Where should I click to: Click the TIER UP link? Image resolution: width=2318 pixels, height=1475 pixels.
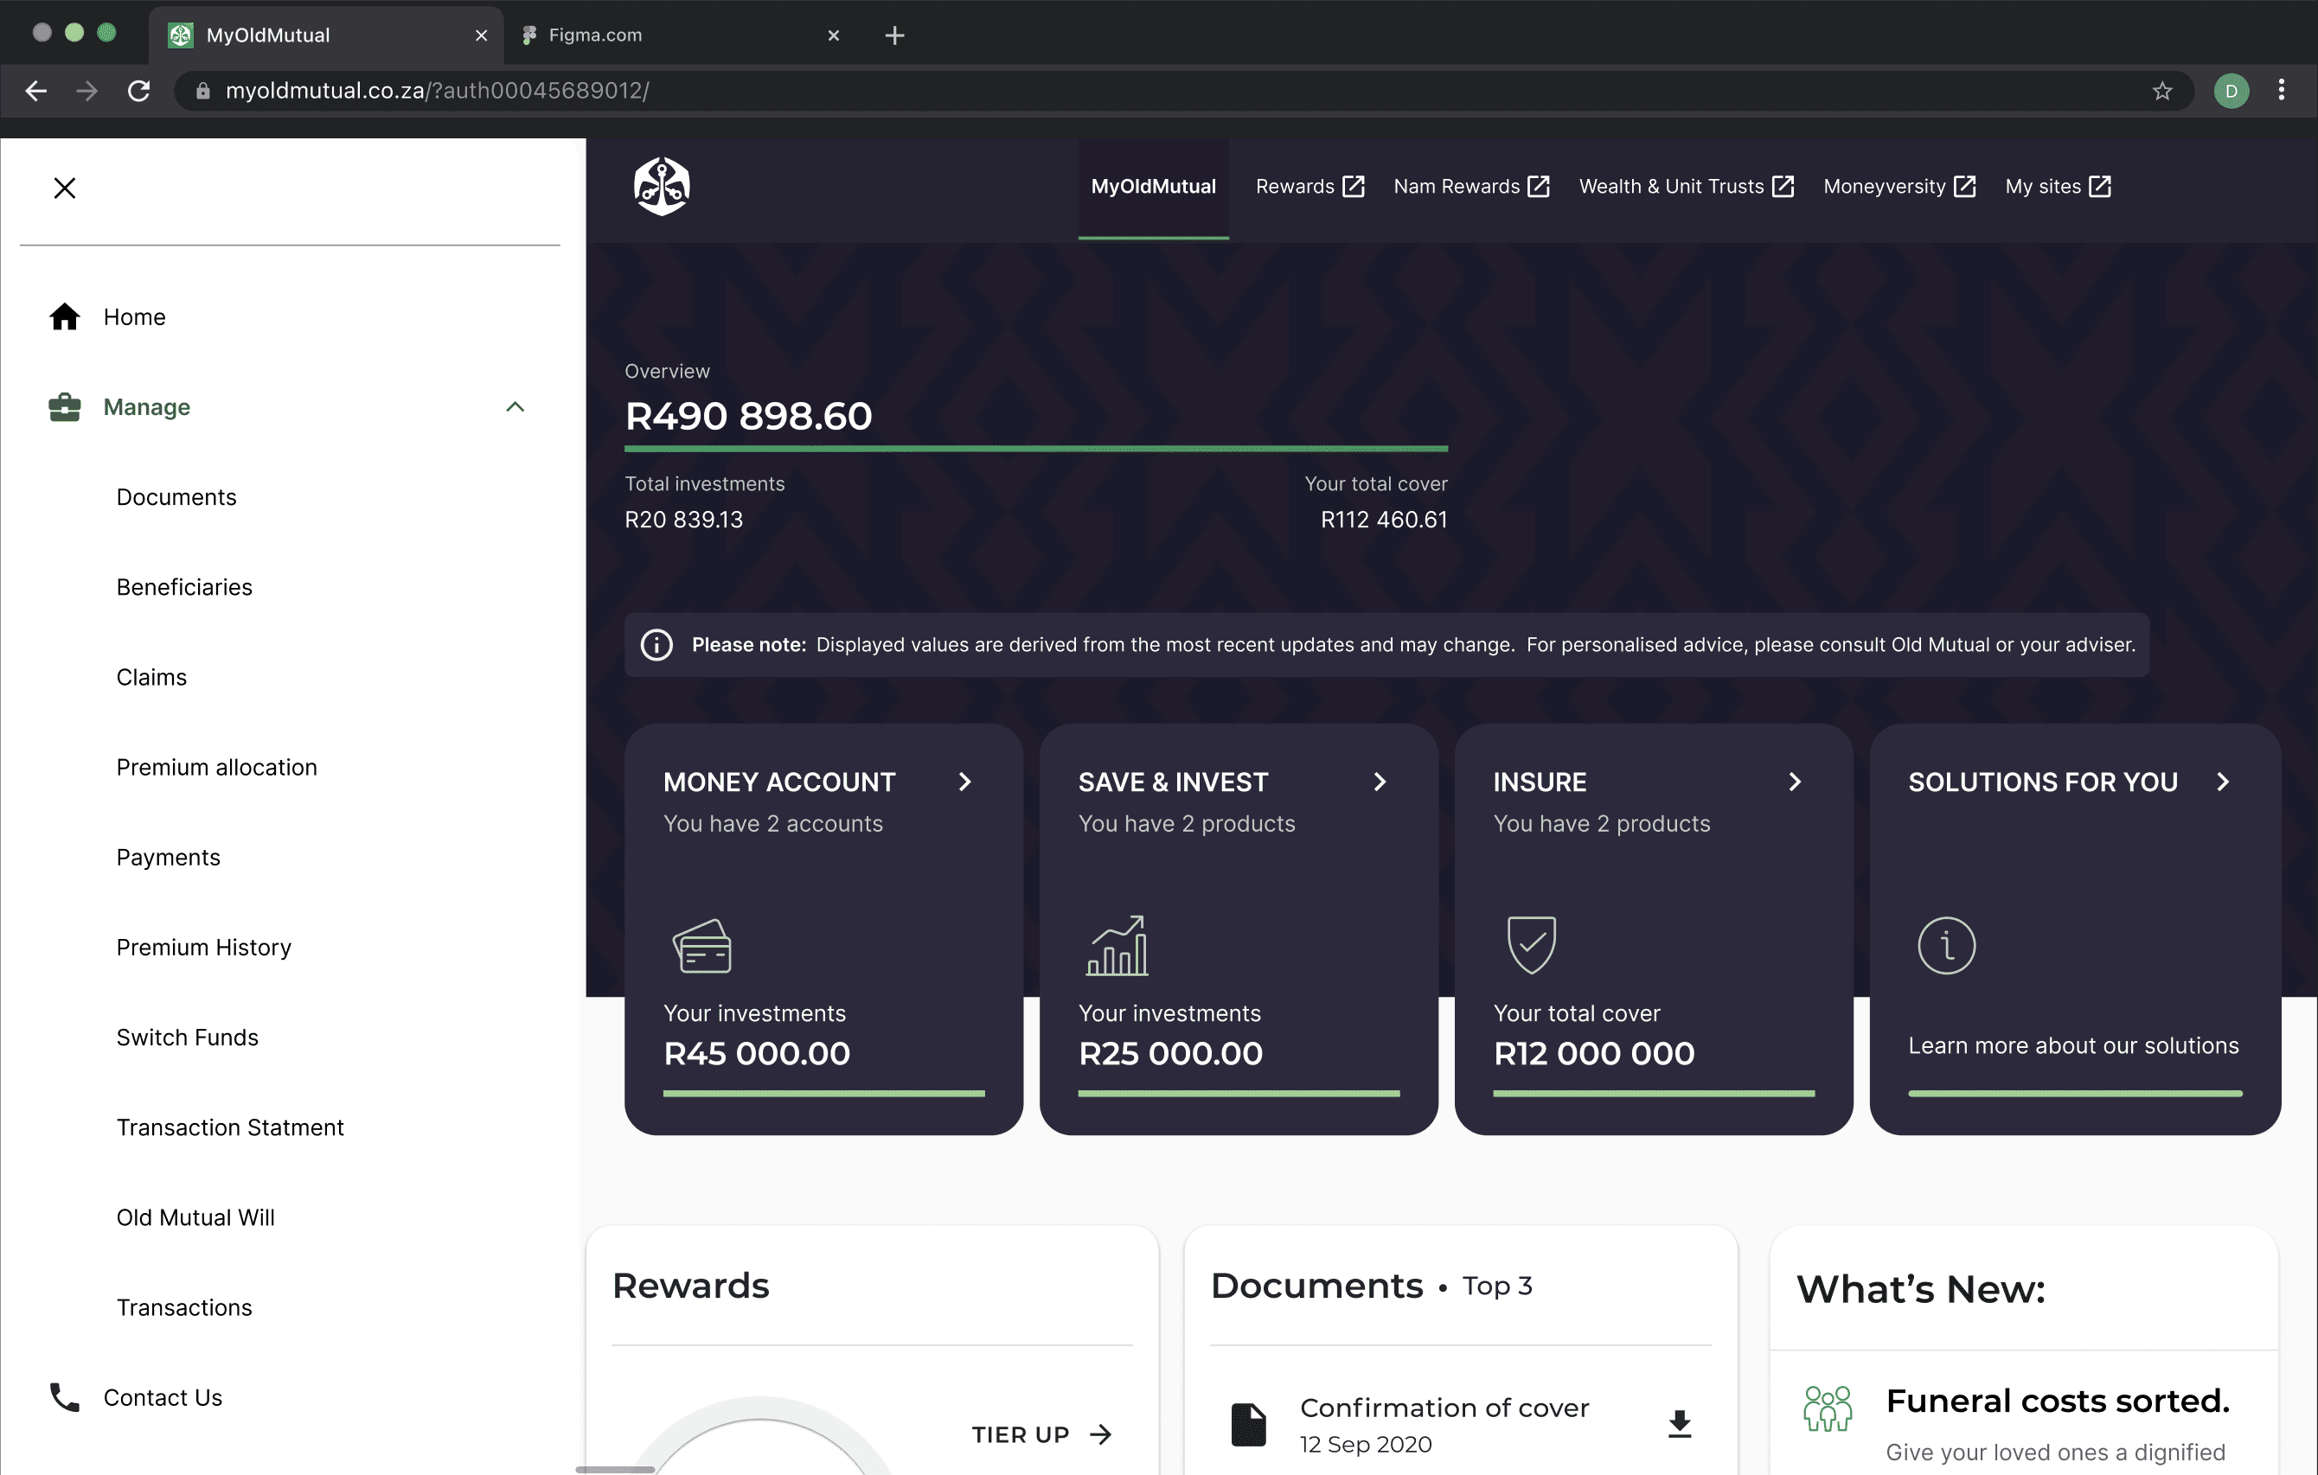1041,1434
